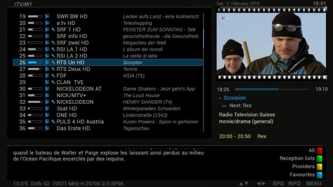Select the Favourites label
The height and width of the screenshot is (187, 333).
click(x=302, y=174)
